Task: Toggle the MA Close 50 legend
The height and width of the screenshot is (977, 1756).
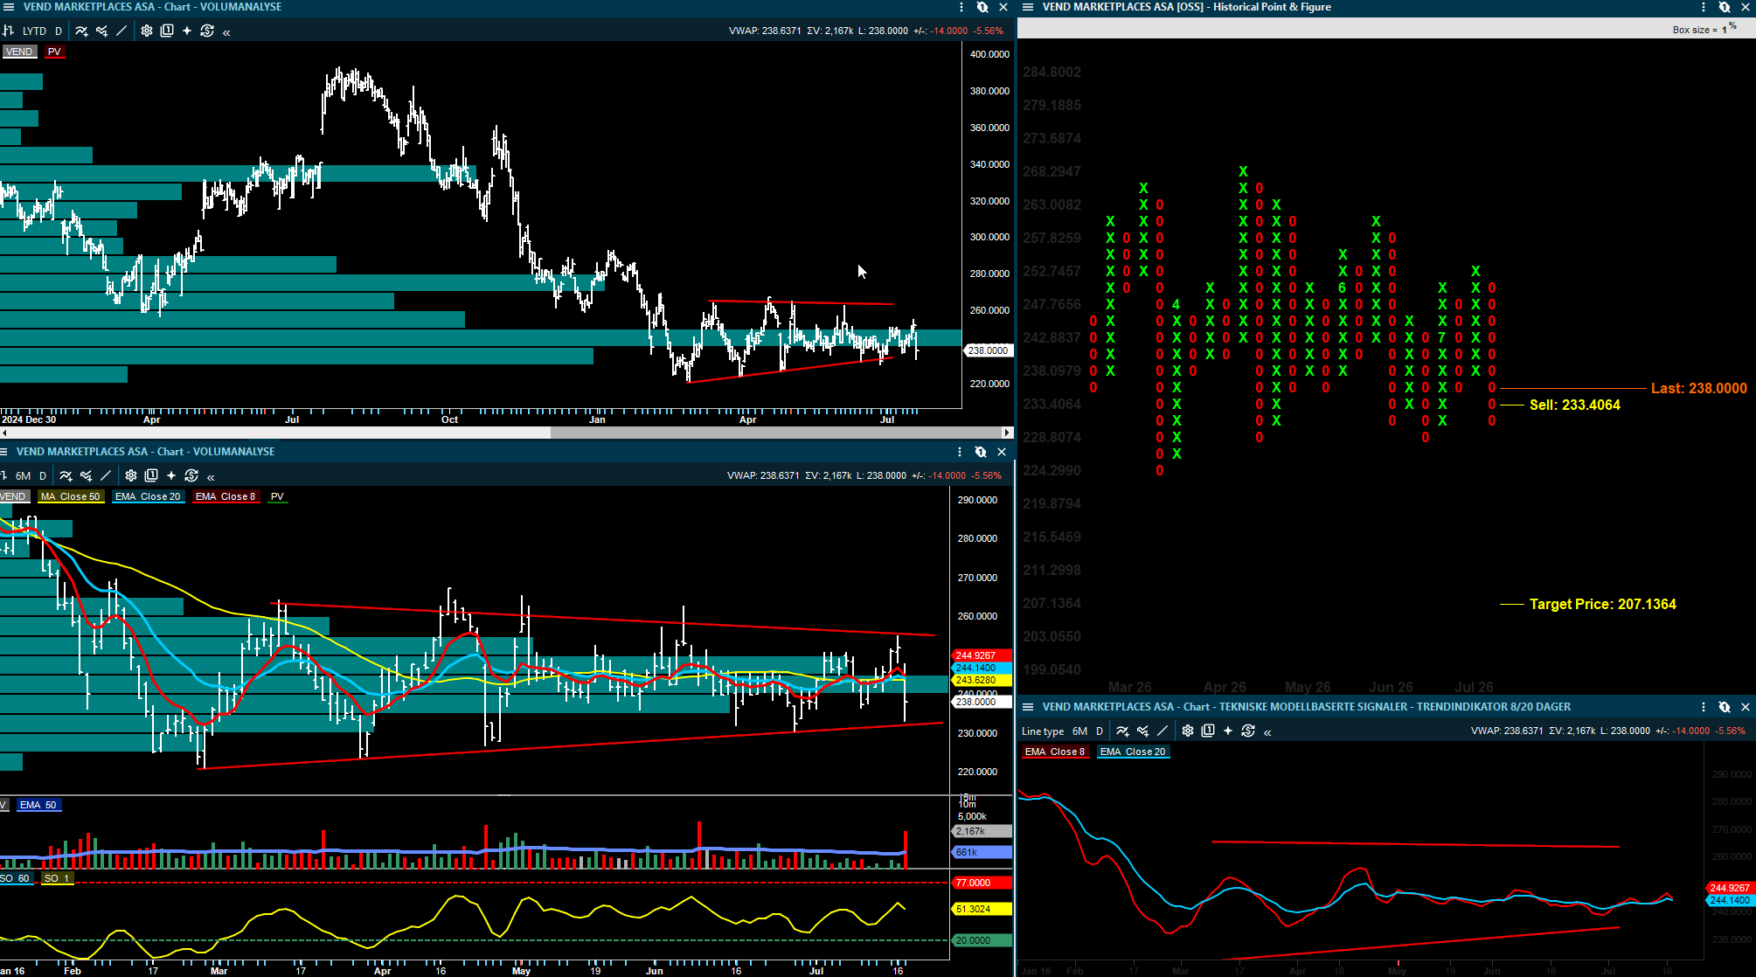Action: pos(71,496)
